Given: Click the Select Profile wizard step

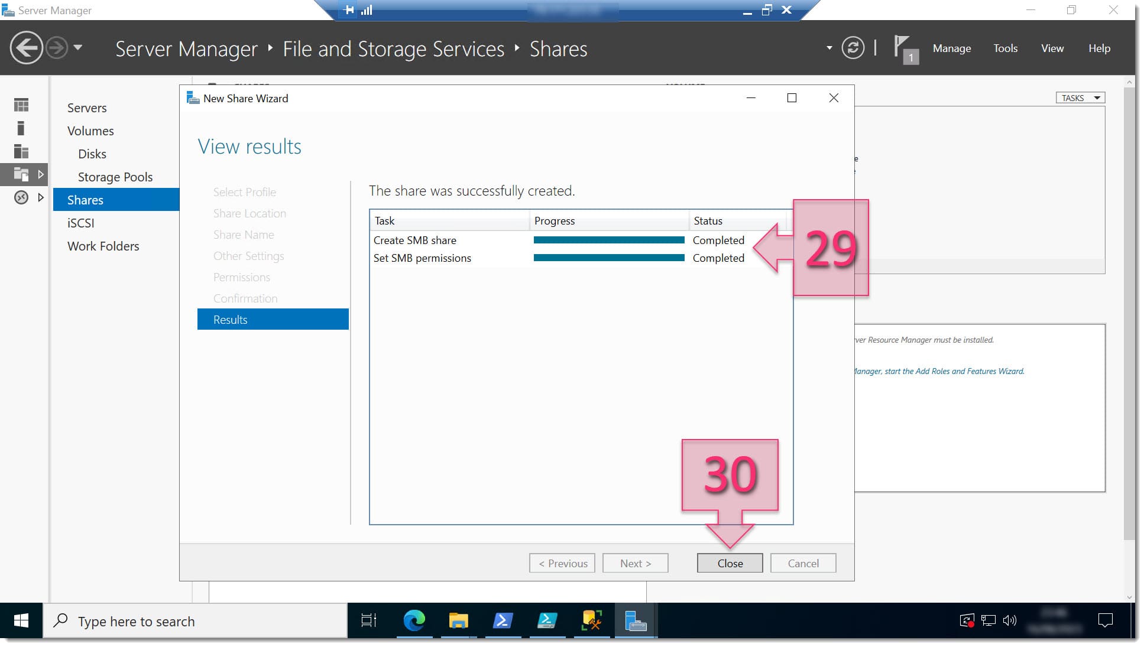Looking at the screenshot, I should pos(245,192).
